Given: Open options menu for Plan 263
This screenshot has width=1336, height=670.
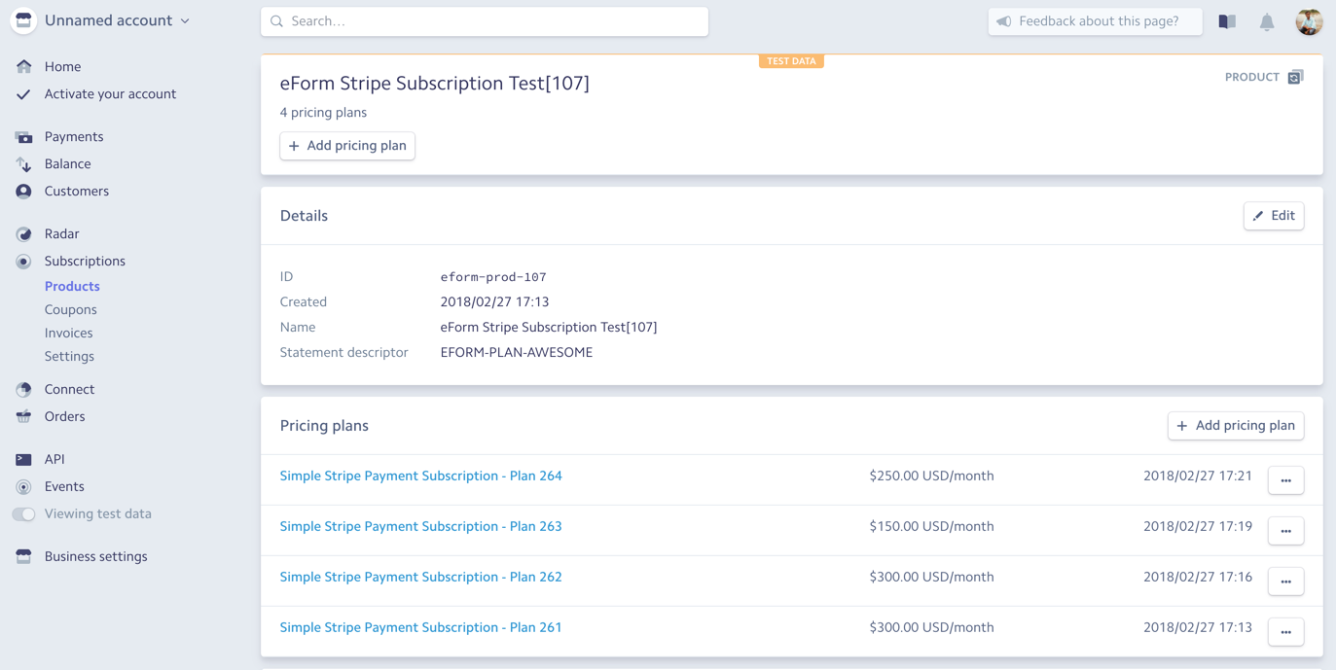Looking at the screenshot, I should coord(1285,531).
